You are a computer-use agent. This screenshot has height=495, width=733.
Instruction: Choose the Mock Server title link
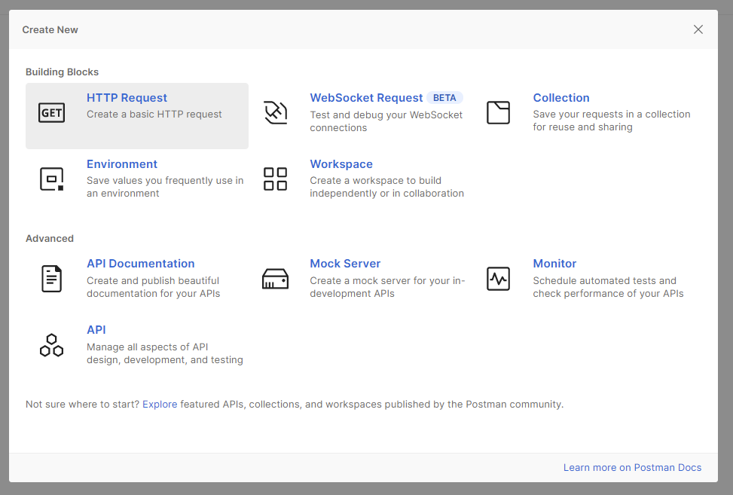[x=345, y=264]
